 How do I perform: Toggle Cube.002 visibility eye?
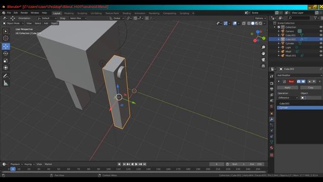(321, 39)
